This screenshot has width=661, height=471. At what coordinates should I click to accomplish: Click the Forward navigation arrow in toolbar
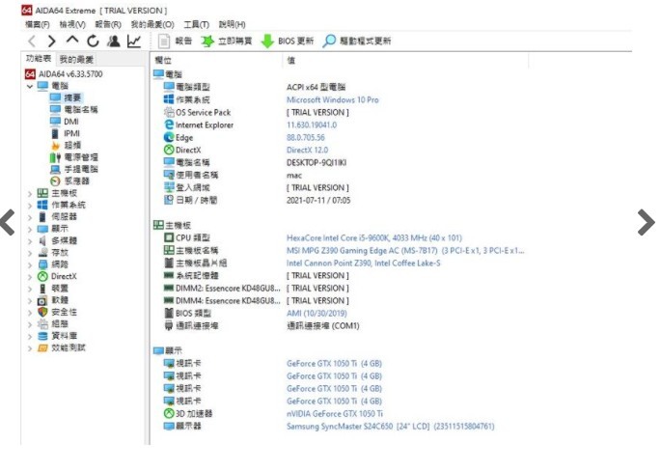click(x=51, y=42)
